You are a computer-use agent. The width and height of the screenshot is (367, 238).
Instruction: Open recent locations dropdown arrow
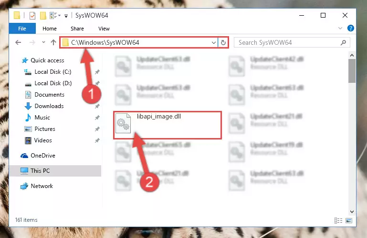point(43,42)
